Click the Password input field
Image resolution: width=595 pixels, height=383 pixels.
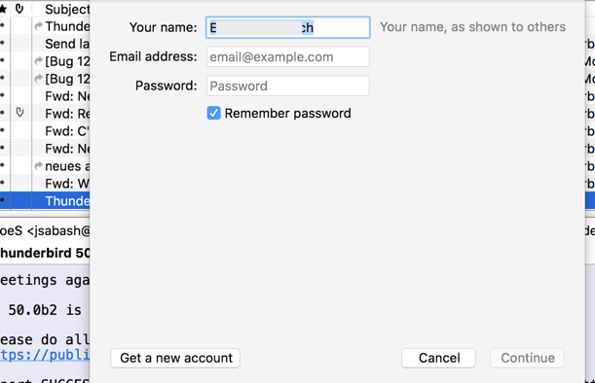pyautogui.click(x=288, y=86)
